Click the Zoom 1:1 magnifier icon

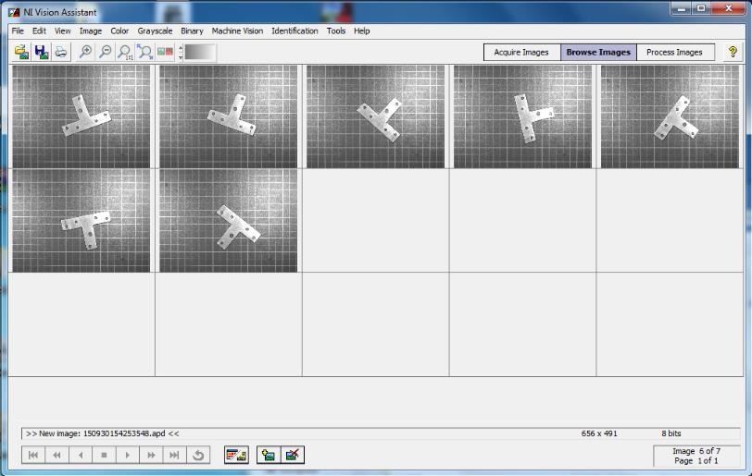pyautogui.click(x=125, y=52)
